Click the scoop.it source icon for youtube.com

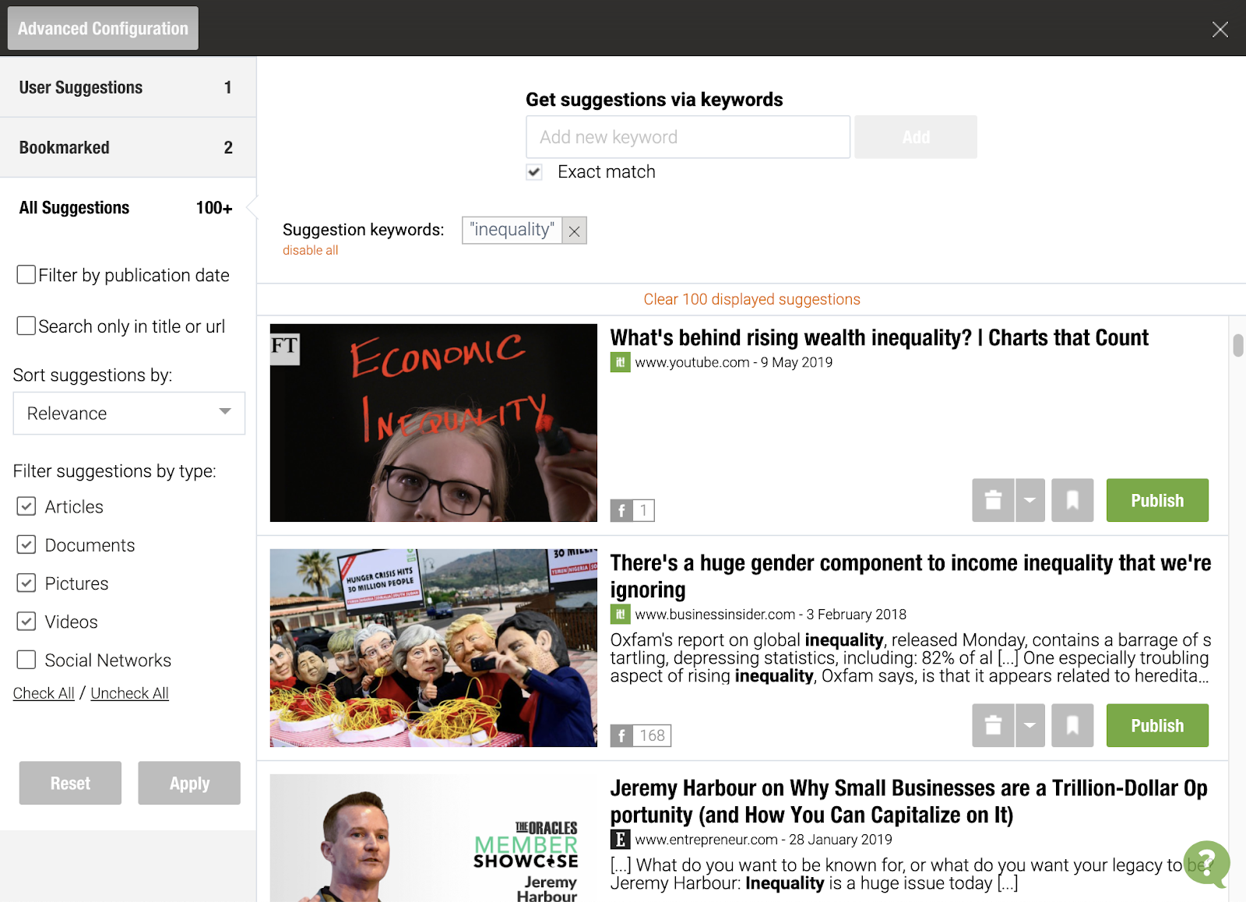(x=620, y=362)
